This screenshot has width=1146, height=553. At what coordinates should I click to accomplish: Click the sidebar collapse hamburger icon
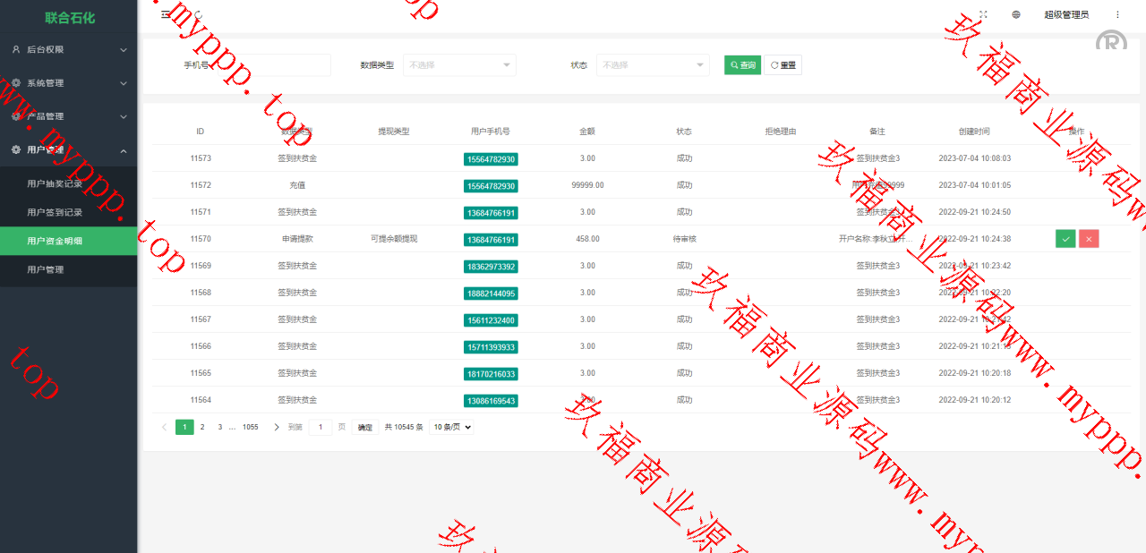click(166, 14)
